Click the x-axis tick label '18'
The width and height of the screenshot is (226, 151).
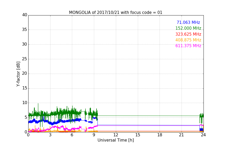coord(160,135)
